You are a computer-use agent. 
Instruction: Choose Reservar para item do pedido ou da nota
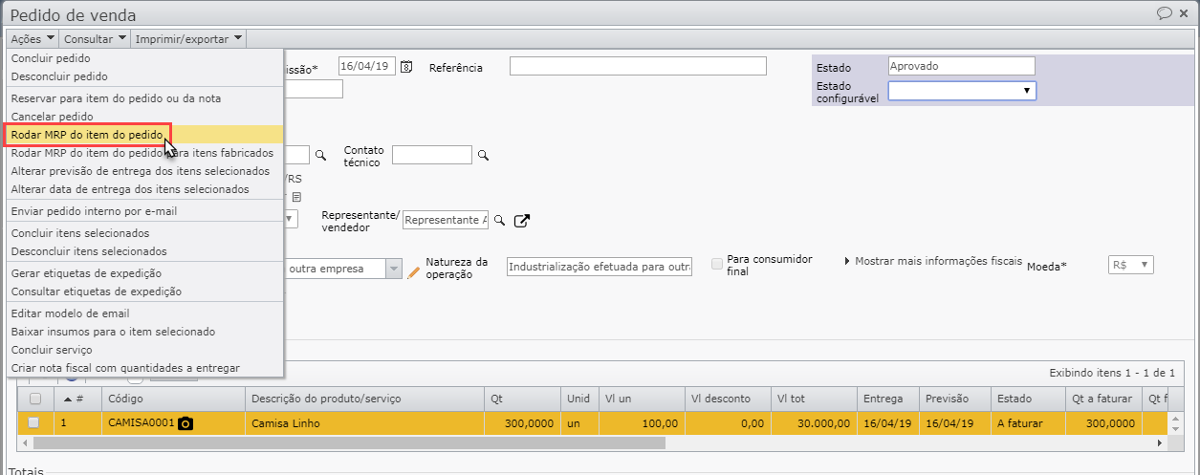point(144,98)
